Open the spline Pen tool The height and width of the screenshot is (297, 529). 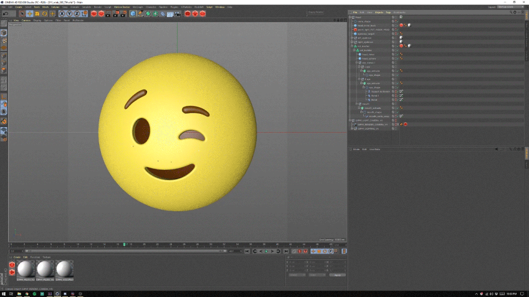click(141, 14)
